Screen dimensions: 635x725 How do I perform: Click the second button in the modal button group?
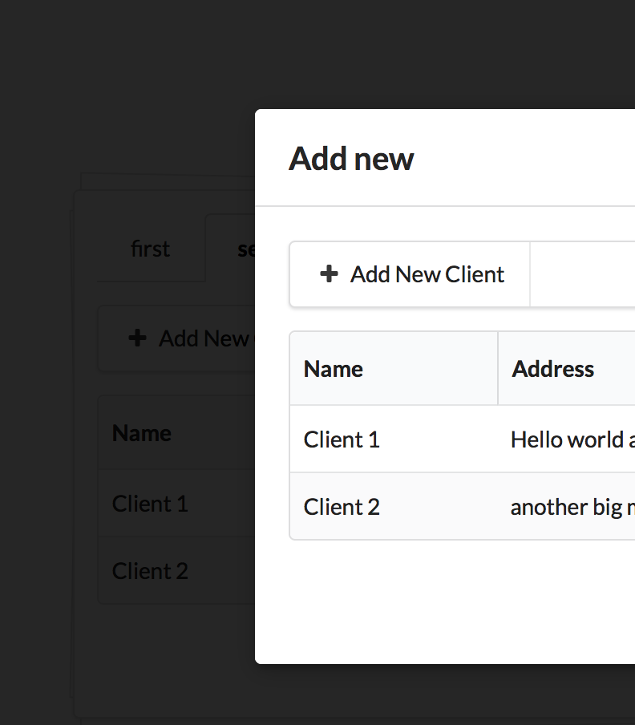[x=585, y=273]
